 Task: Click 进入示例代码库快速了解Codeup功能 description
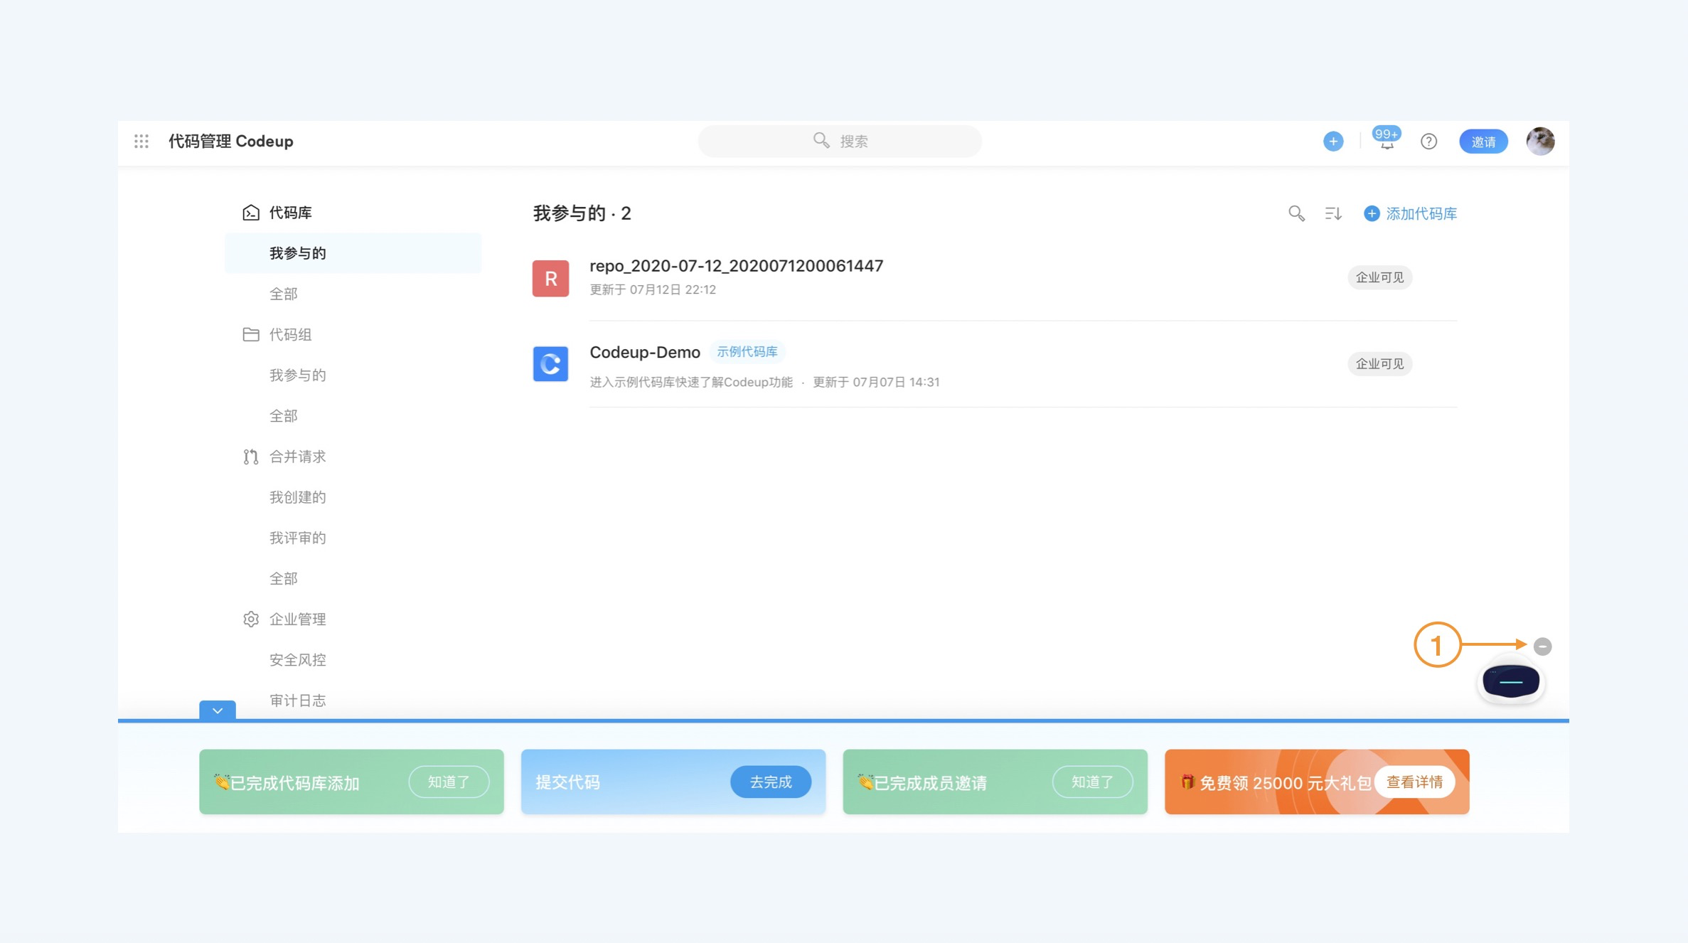point(690,382)
